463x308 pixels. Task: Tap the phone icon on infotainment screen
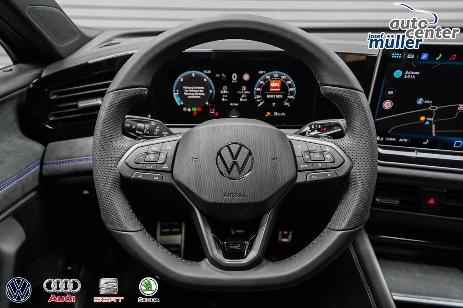tap(439, 57)
